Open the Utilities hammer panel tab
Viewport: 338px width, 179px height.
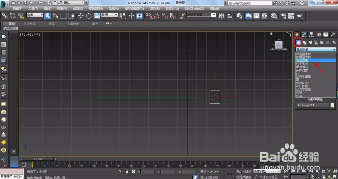point(333,35)
